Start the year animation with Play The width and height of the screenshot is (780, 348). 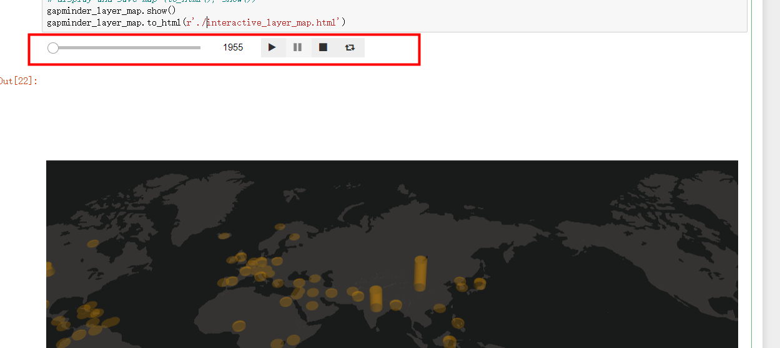pyautogui.click(x=272, y=47)
